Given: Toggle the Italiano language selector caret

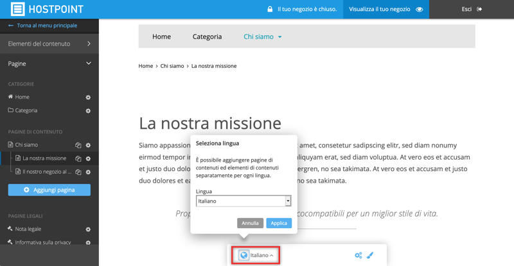Looking at the screenshot, I should click(x=271, y=256).
